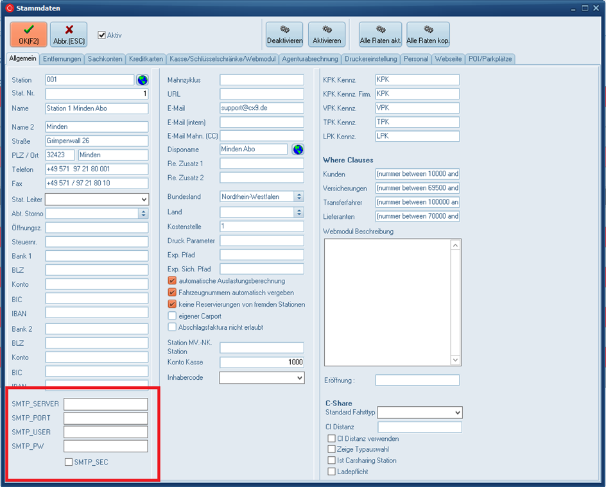606x487 pixels.
Task: Switch to the Sachkonten tab
Action: (x=105, y=59)
